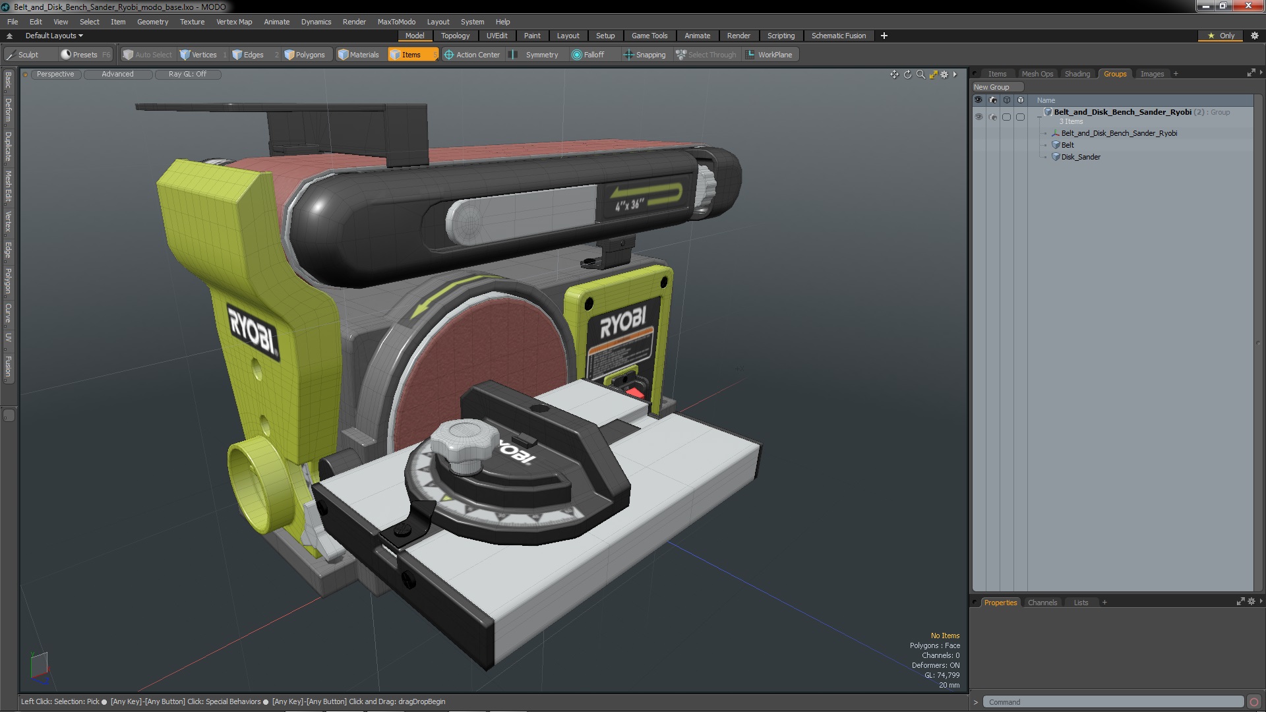Expand the viewport options arrow
Viewport: 1266px width, 712px height.
coord(955,74)
